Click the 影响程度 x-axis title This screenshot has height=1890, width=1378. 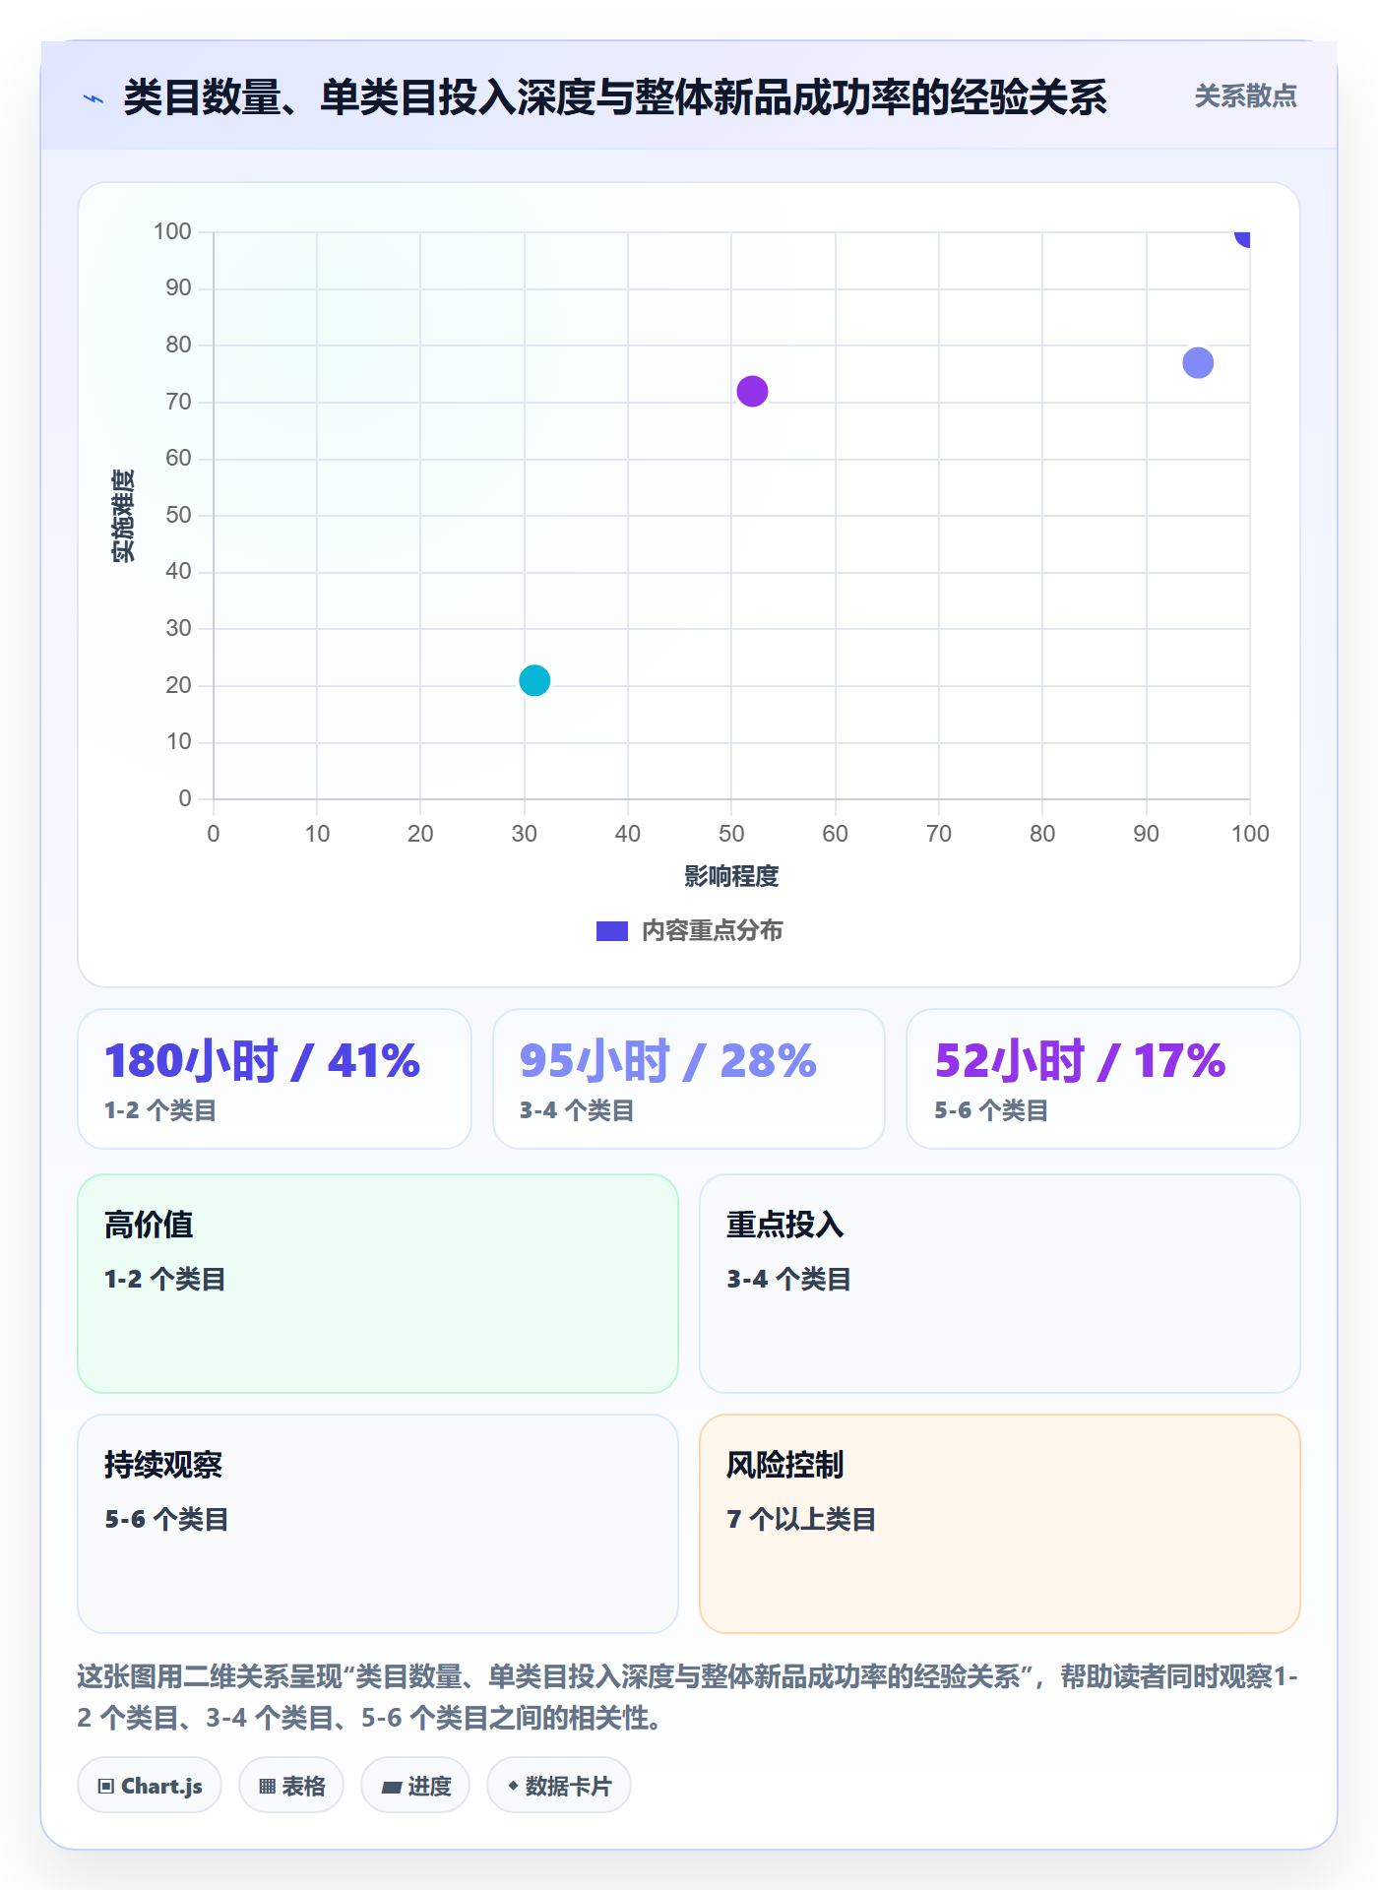click(x=731, y=876)
